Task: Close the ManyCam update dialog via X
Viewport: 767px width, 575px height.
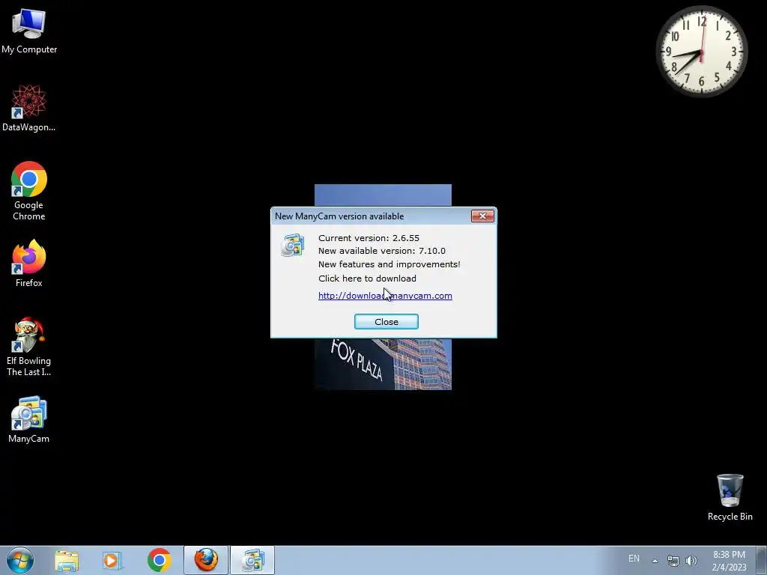Action: click(x=482, y=216)
